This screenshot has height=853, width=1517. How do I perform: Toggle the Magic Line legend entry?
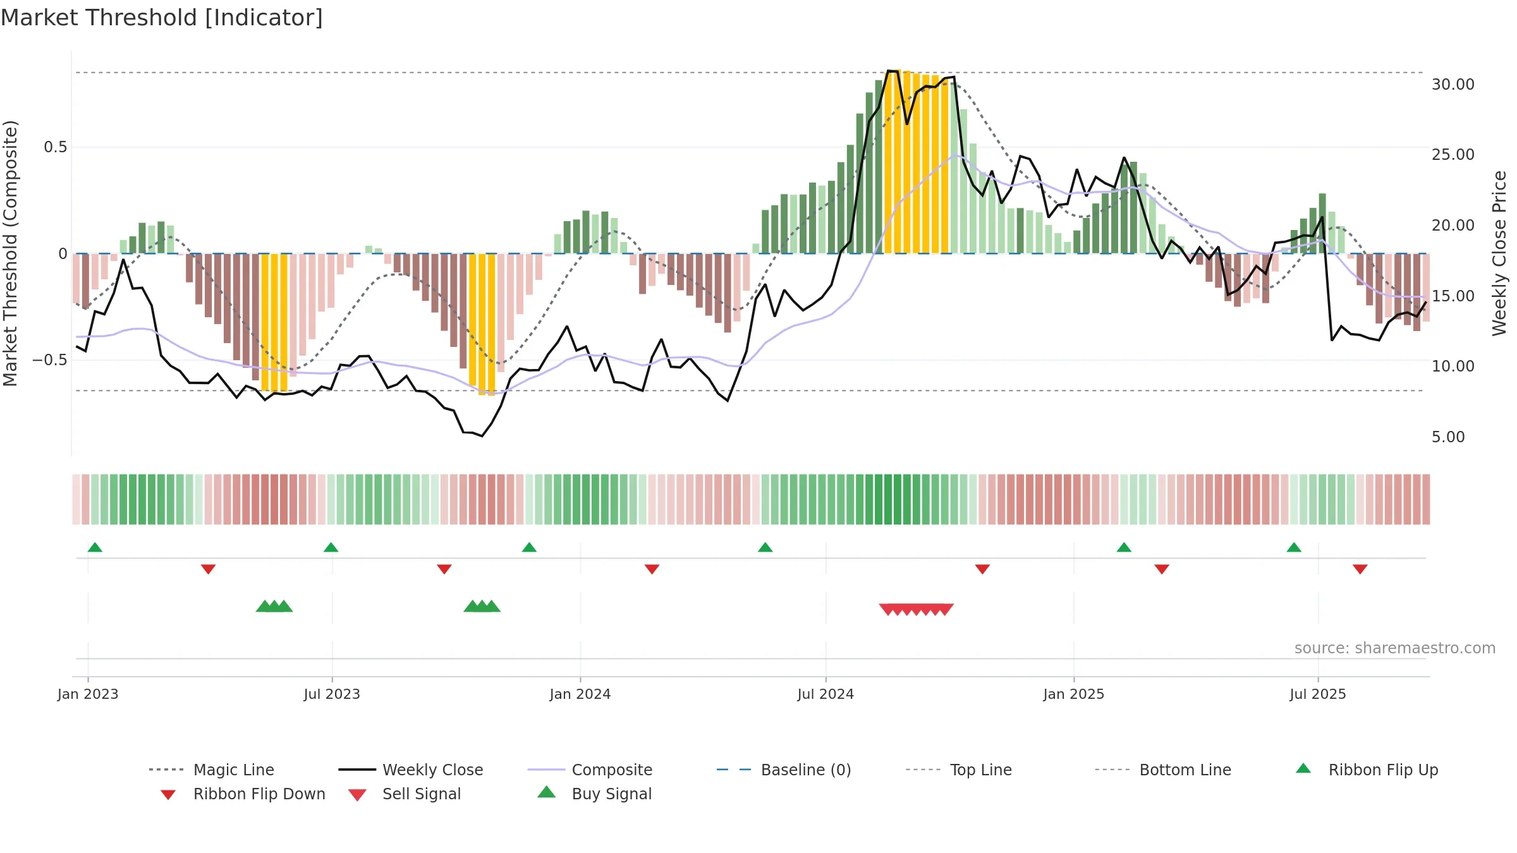[212, 770]
